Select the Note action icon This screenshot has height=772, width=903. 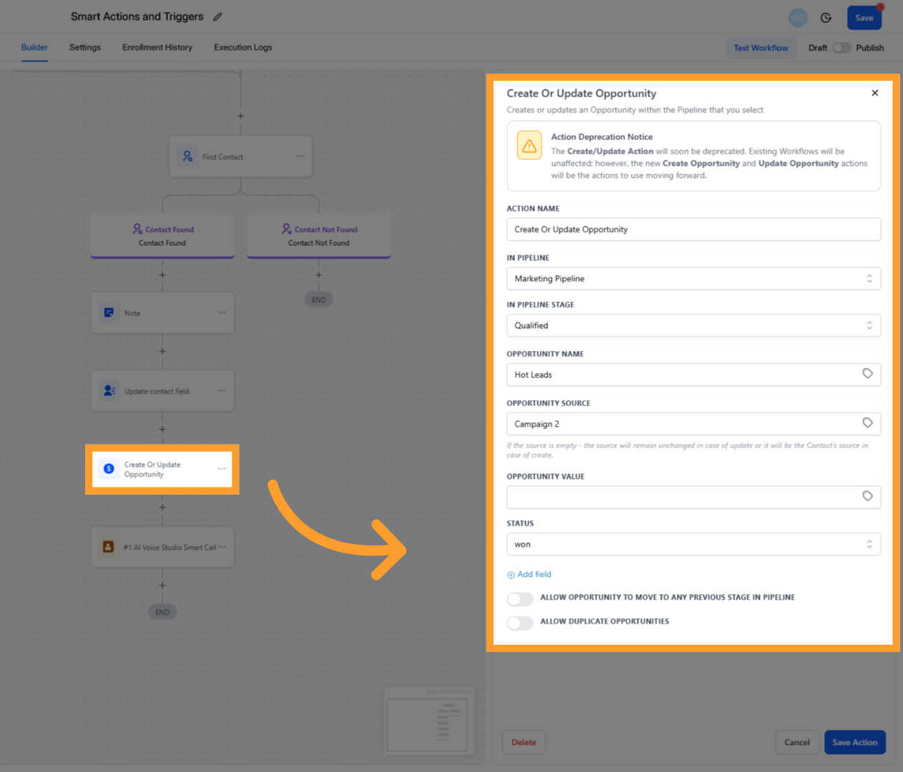pyautogui.click(x=109, y=312)
